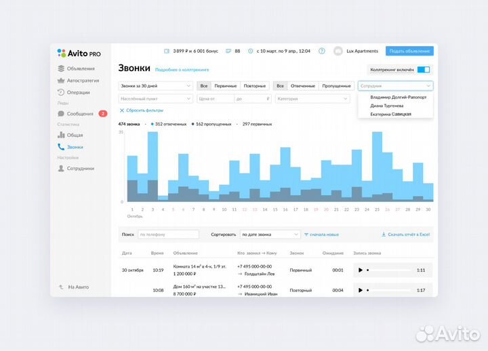Toggle the Коллтрекинг включён switch
This screenshot has width=488, height=351.
(424, 69)
